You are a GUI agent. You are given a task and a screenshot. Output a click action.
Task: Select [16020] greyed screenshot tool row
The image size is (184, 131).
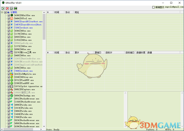pyautogui.click(x=25, y=92)
